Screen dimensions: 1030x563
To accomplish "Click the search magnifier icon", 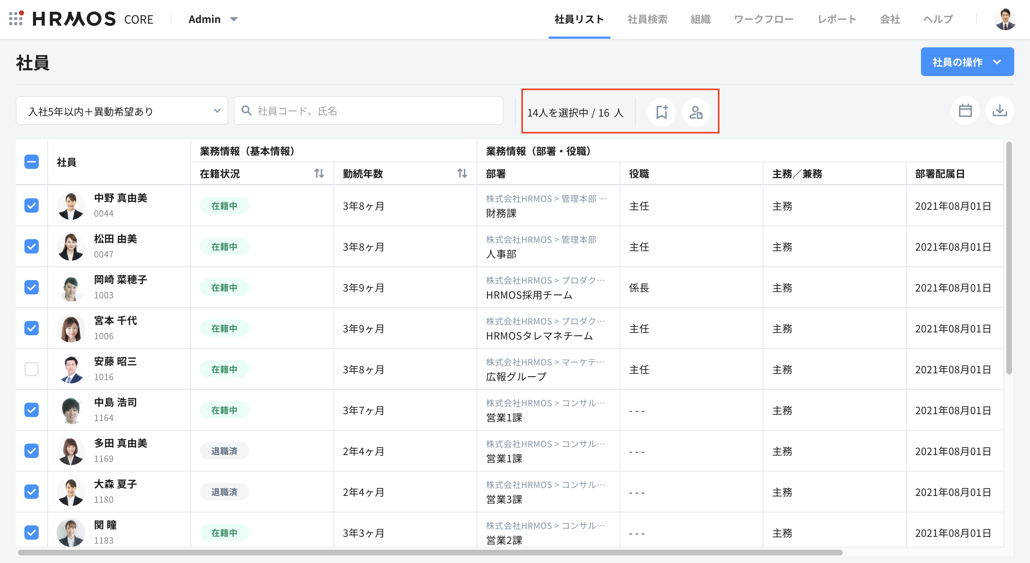I will [x=246, y=111].
